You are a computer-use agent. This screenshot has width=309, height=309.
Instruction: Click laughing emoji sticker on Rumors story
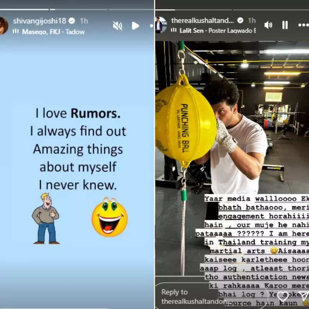pos(110,217)
